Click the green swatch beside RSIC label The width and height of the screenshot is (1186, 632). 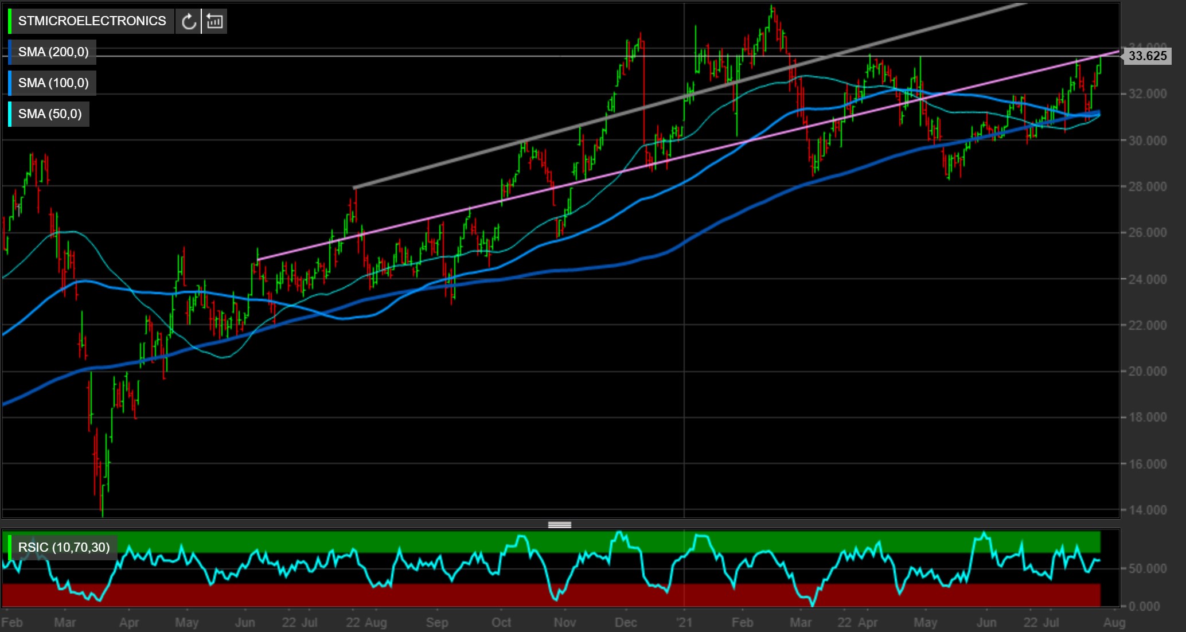coord(10,547)
